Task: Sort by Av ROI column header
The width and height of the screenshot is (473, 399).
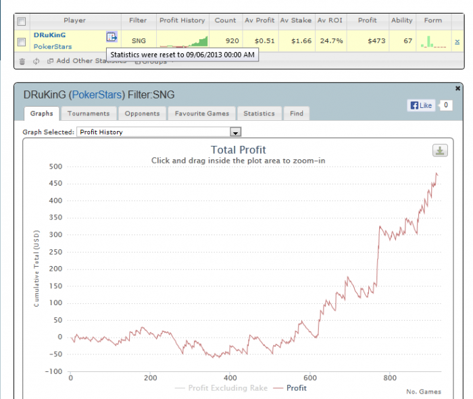Action: pyautogui.click(x=330, y=20)
